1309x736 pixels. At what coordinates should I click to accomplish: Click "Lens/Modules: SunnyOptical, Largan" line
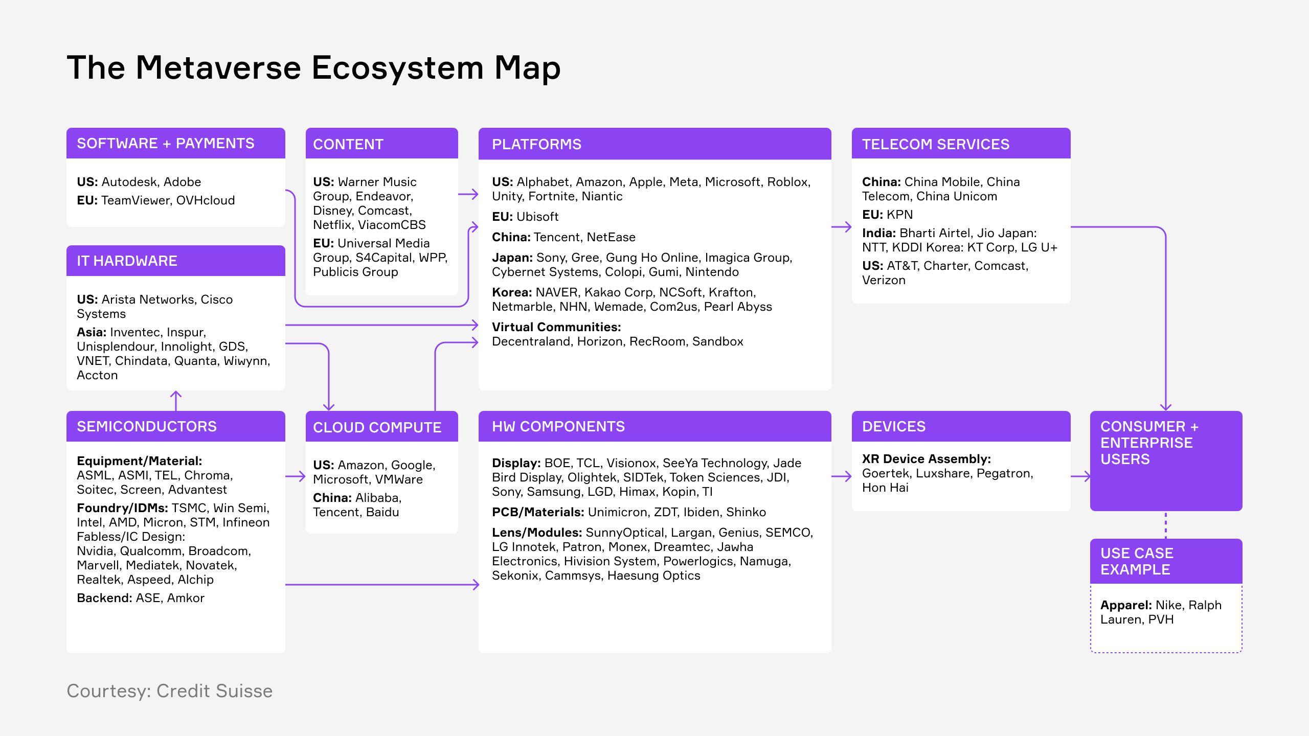pyautogui.click(x=652, y=533)
